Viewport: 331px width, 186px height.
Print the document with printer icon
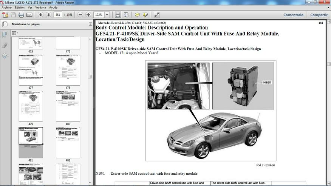pos(21,15)
